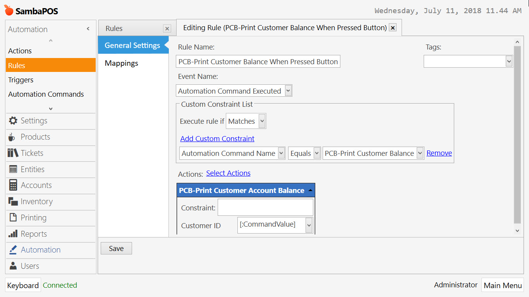The height and width of the screenshot is (297, 529).
Task: Select the Inventory section icon
Action: pos(12,201)
